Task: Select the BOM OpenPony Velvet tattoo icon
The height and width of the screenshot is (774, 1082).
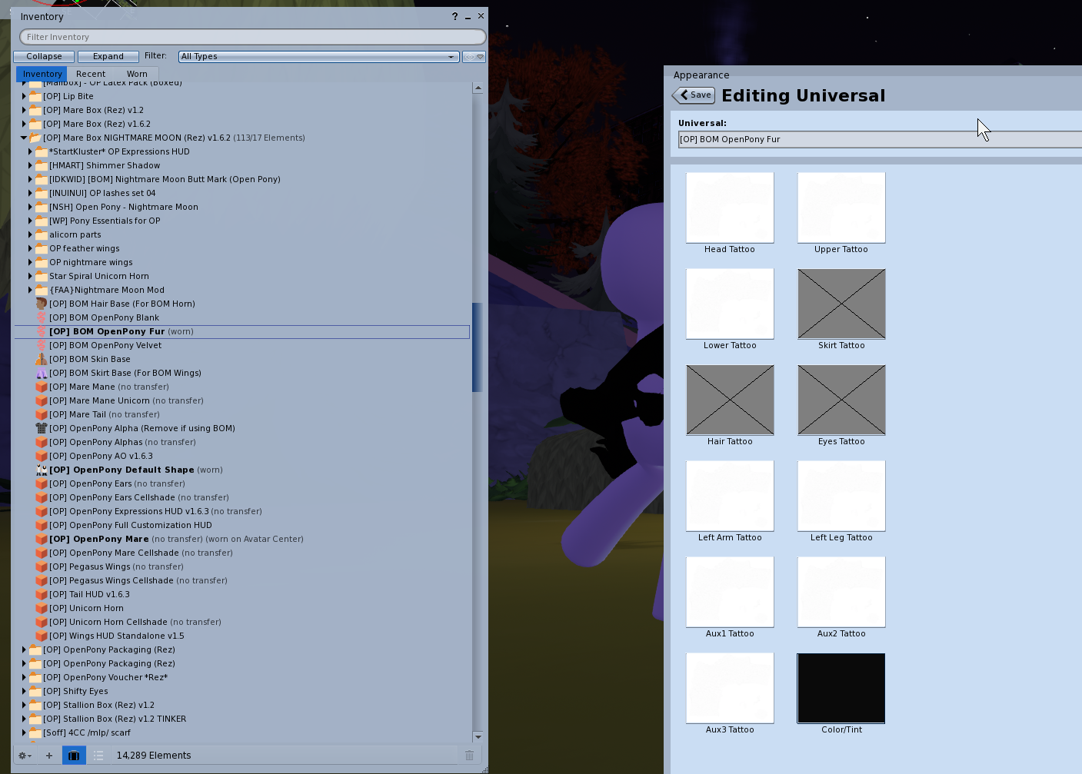Action: click(42, 345)
